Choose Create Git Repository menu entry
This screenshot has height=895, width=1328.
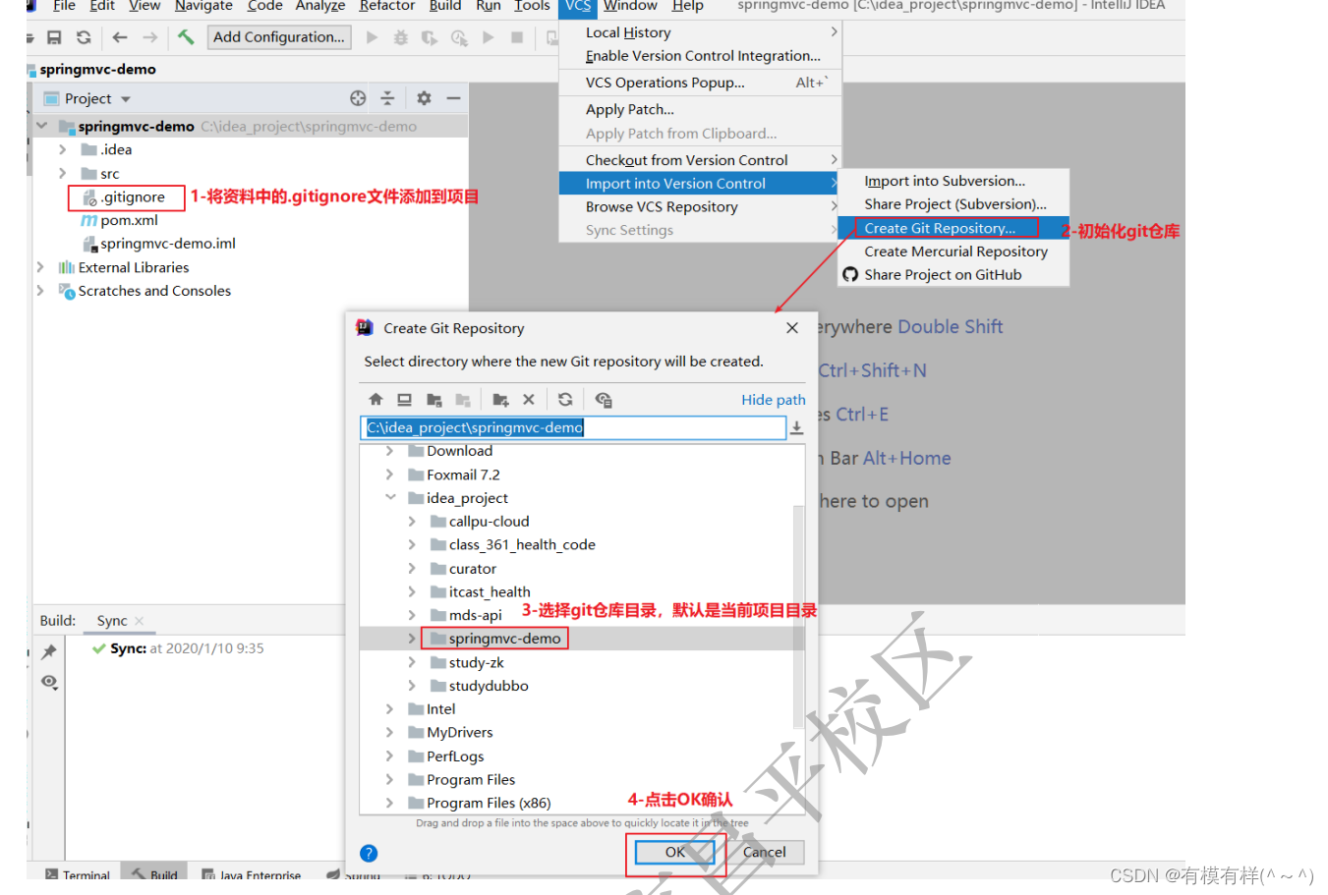[x=953, y=228]
